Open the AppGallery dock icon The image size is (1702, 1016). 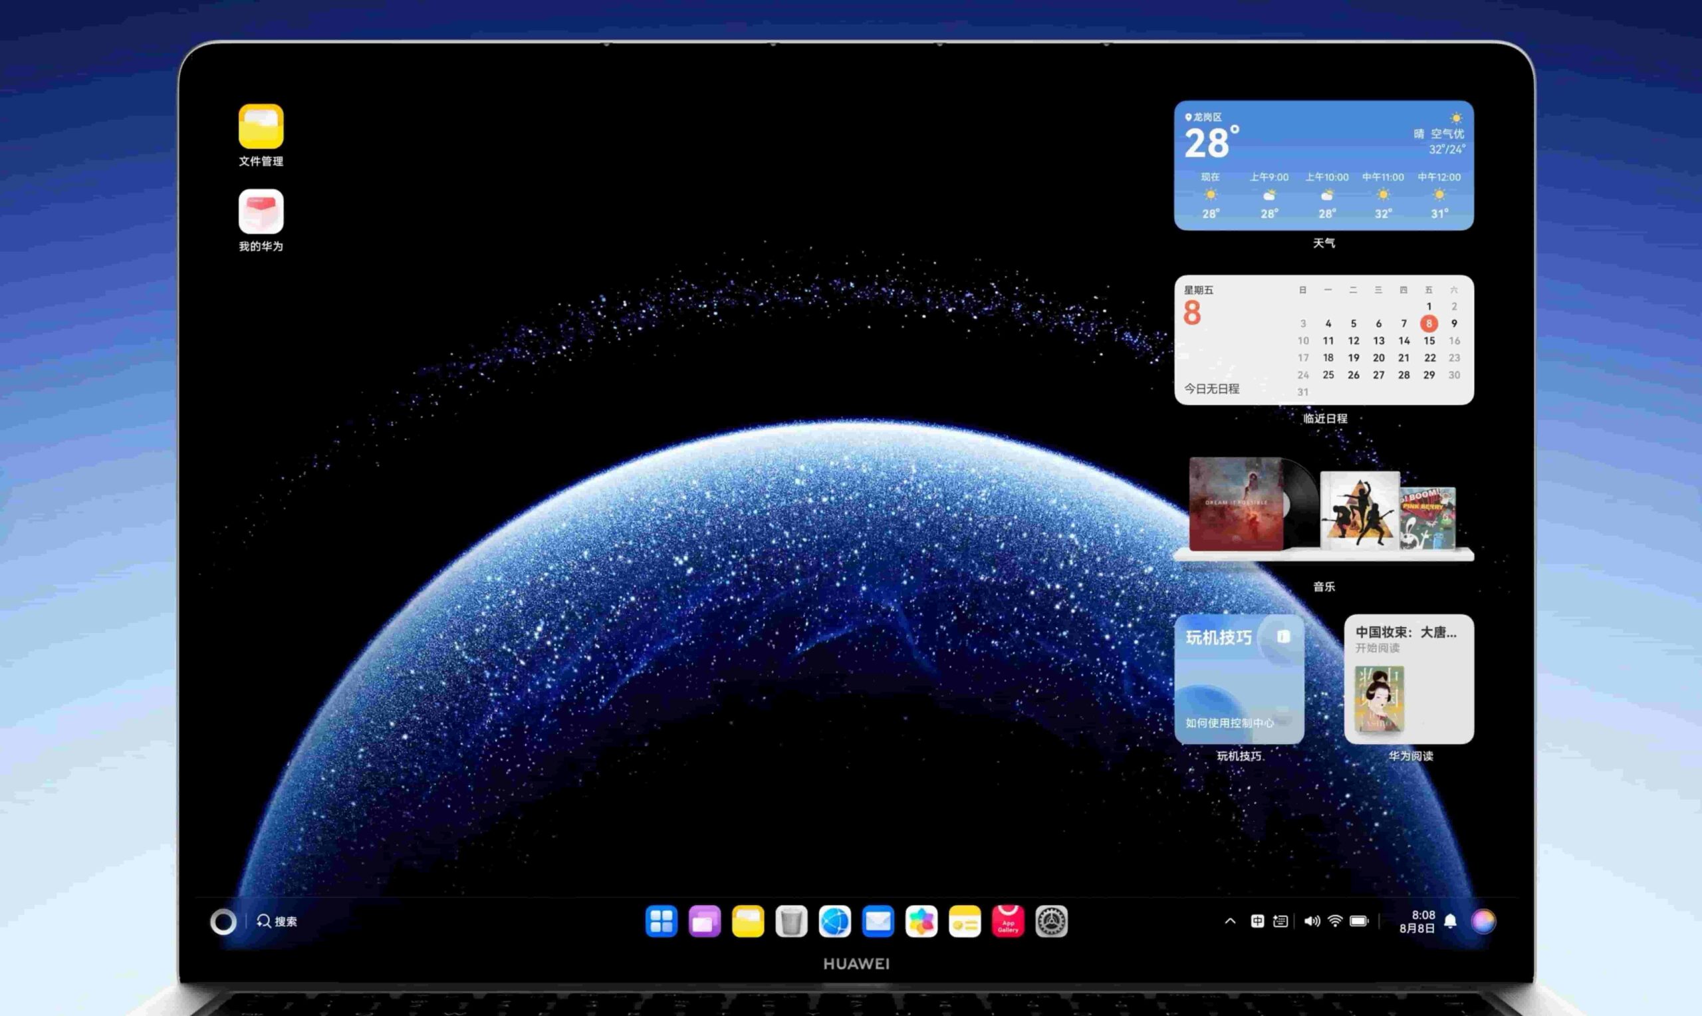click(x=1007, y=921)
